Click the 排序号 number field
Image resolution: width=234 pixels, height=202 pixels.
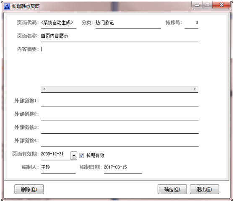coord(191,23)
